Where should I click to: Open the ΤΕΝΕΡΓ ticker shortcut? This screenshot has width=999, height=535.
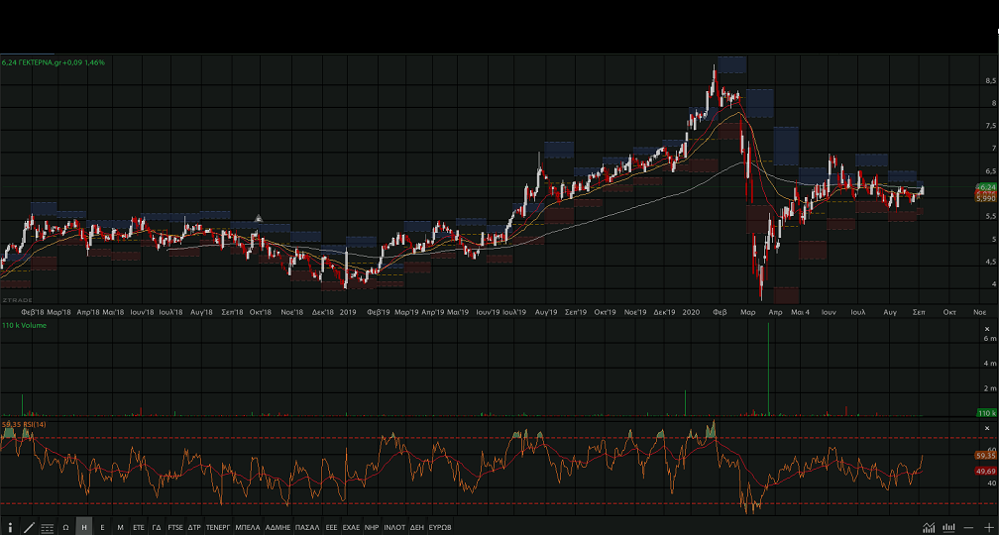tap(218, 527)
